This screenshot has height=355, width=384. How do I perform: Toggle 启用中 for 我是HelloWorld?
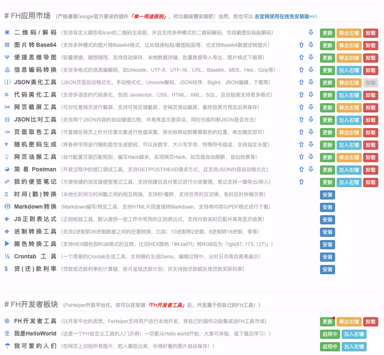point(330,334)
